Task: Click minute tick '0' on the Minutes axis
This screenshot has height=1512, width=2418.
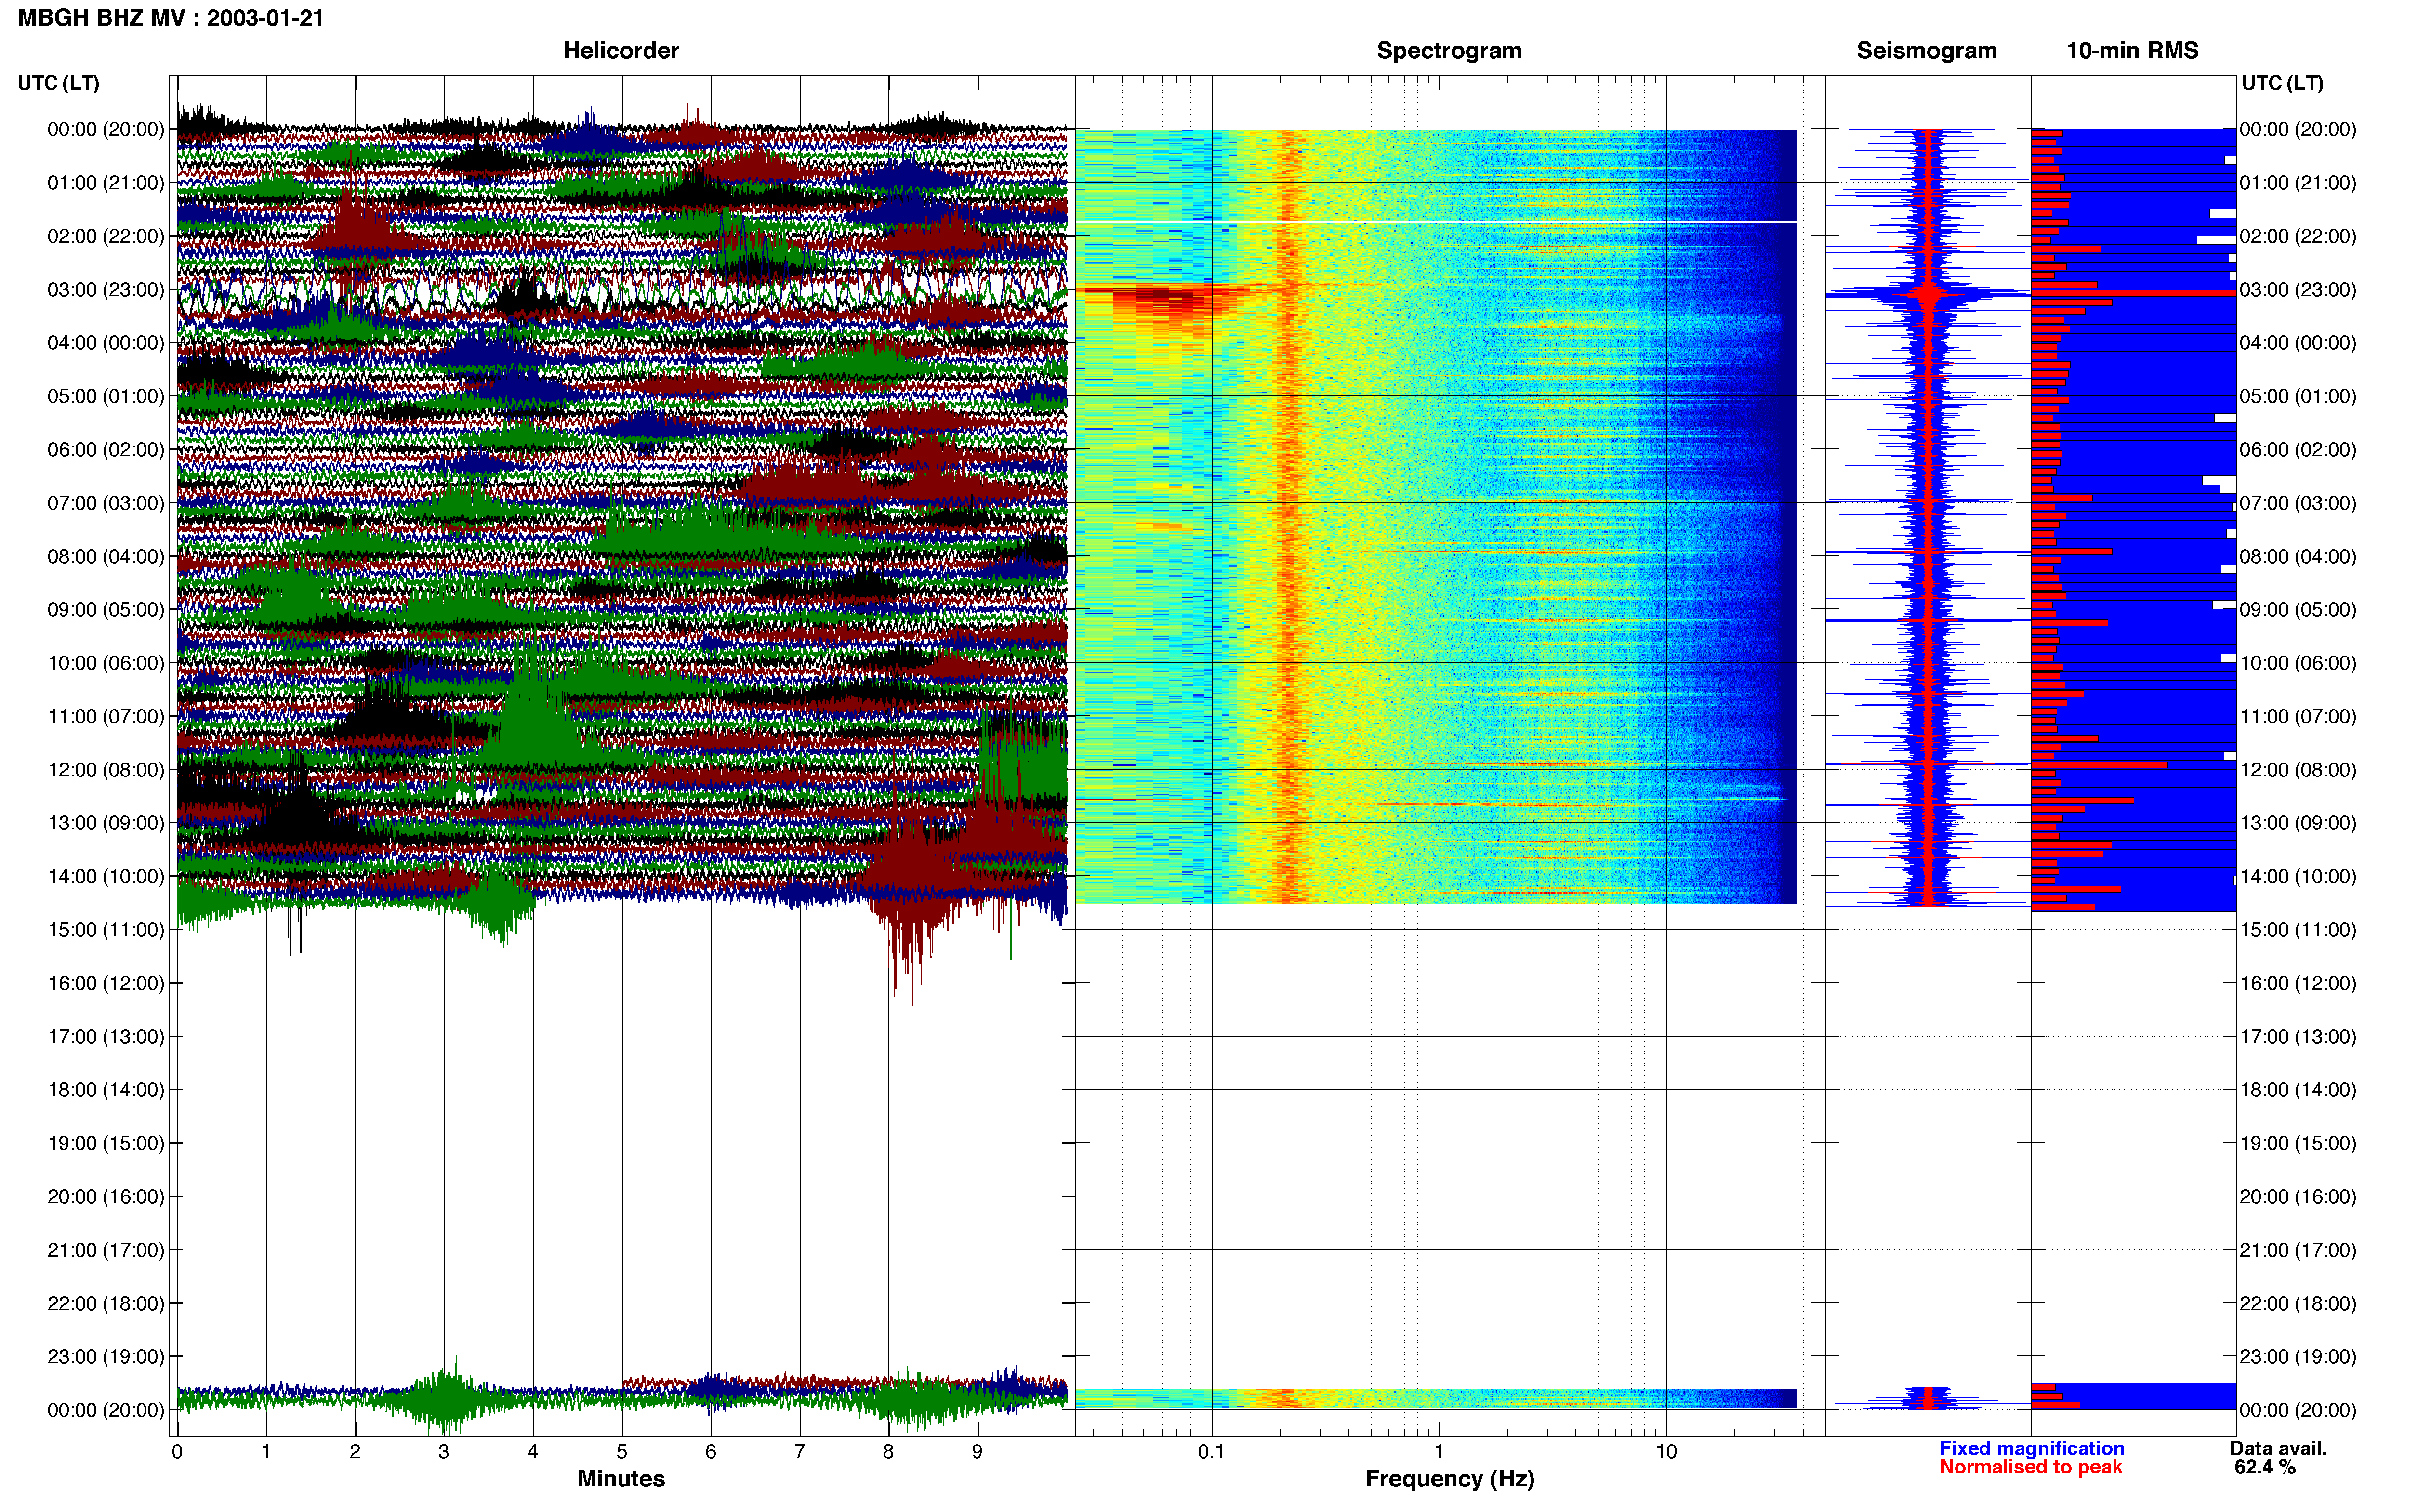Action: 177,1452
